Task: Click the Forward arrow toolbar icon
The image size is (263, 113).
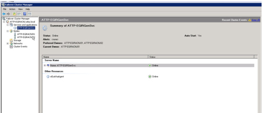Action: point(8,14)
